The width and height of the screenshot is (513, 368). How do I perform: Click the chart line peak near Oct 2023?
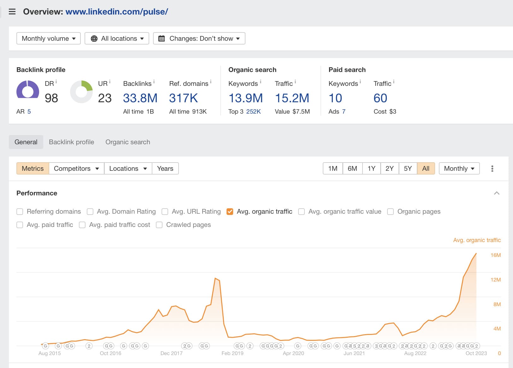click(x=476, y=253)
